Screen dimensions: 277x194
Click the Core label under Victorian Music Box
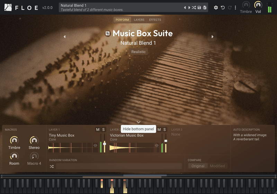(x=114, y=139)
